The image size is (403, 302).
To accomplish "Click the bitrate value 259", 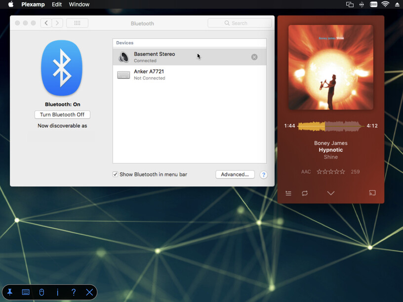I will point(355,172).
